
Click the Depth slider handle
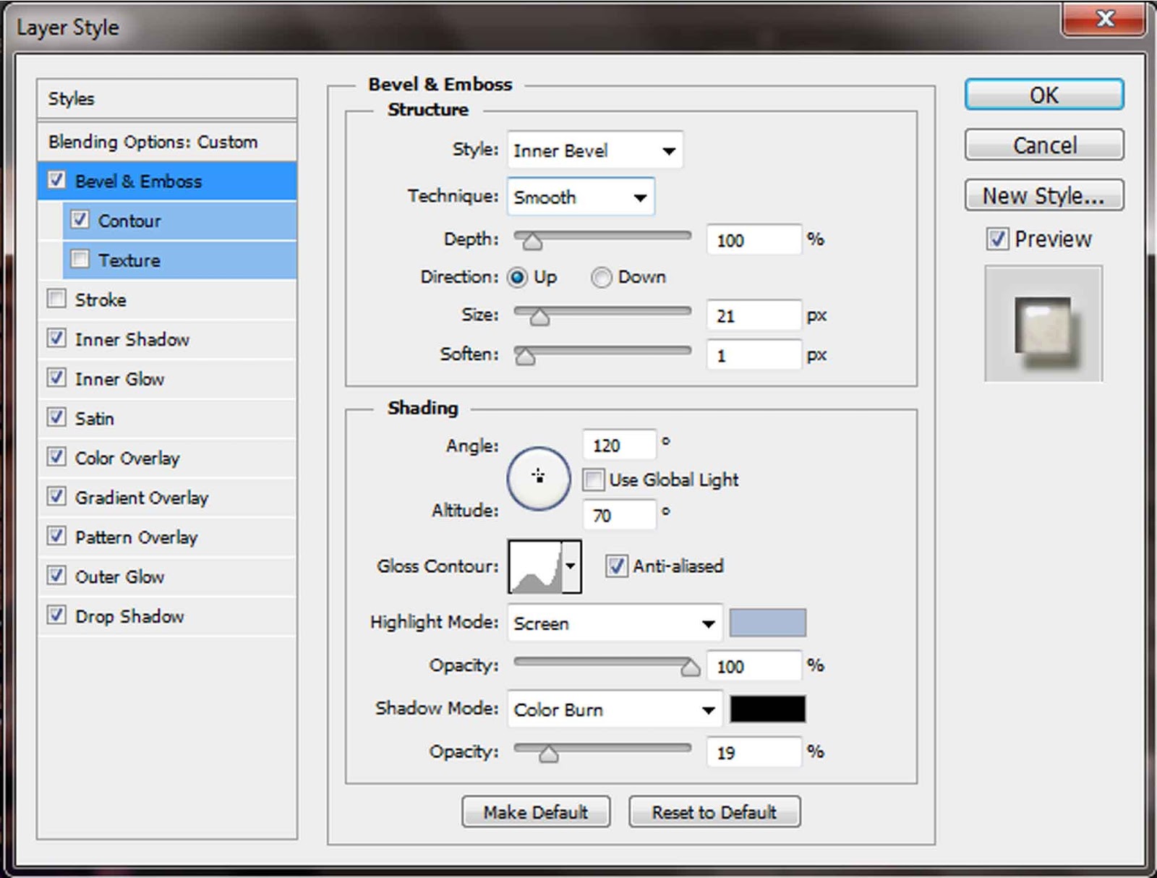[x=532, y=242]
